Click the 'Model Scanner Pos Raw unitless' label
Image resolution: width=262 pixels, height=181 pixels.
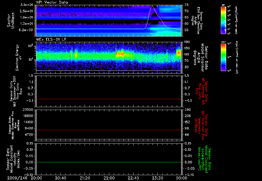point(14,125)
